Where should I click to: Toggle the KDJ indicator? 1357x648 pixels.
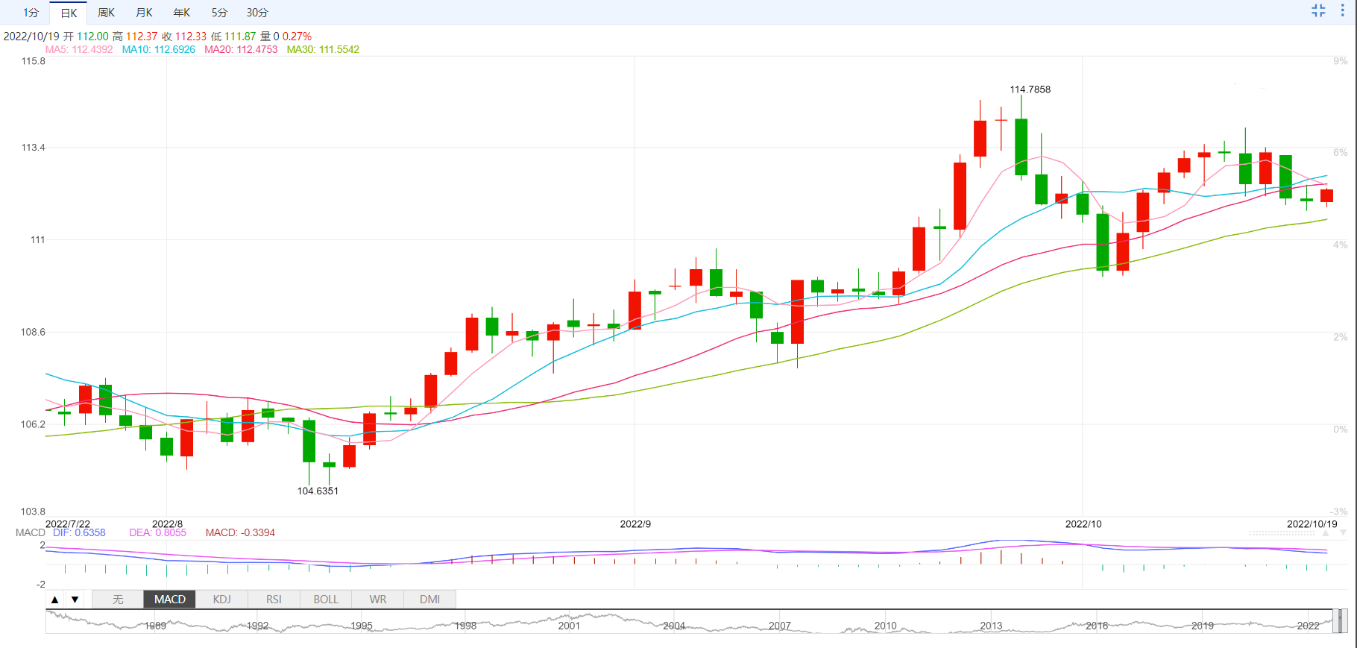click(x=221, y=600)
